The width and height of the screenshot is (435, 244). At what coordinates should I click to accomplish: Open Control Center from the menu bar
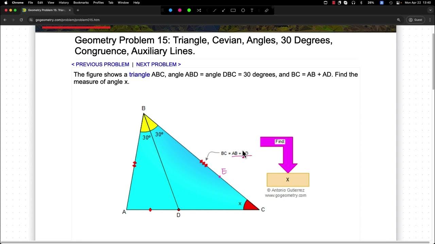click(x=398, y=2)
